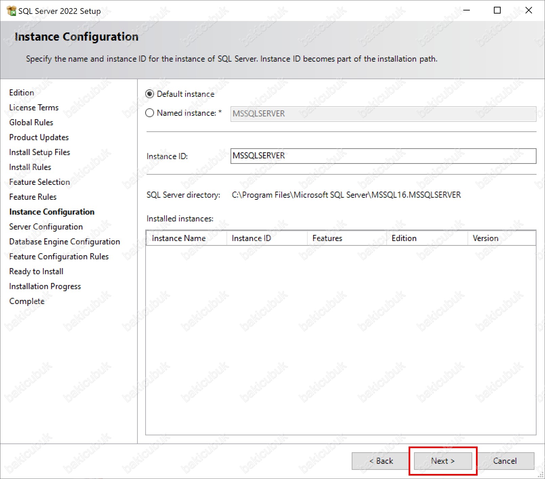Click the Server Configuration step
Screen dimensions: 545x479
coord(46,226)
